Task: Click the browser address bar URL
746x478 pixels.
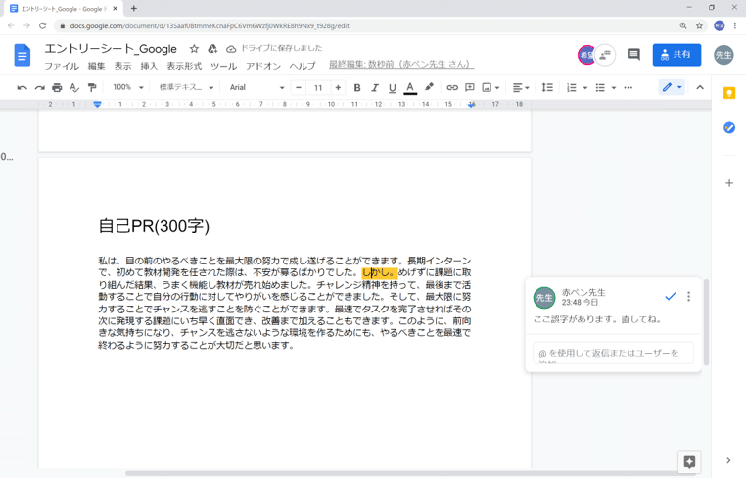Action: point(210,25)
